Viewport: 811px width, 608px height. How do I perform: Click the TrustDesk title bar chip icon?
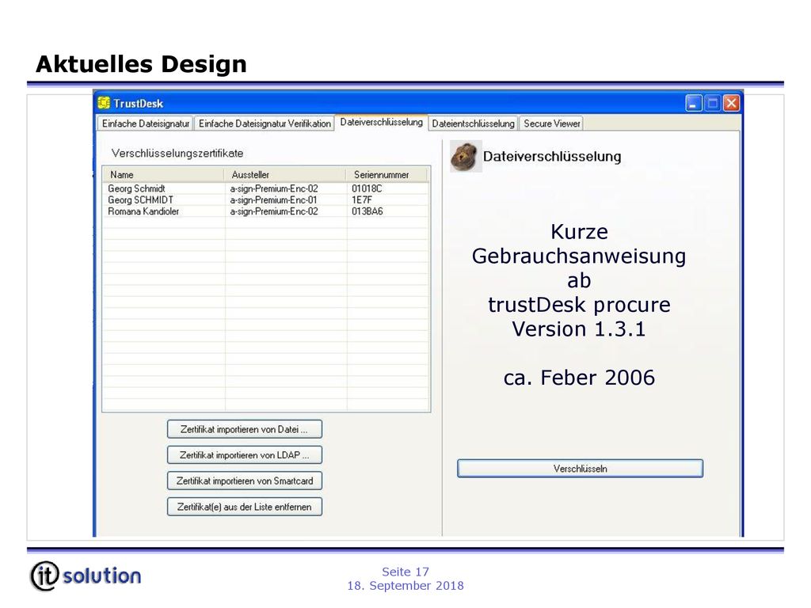click(x=104, y=103)
